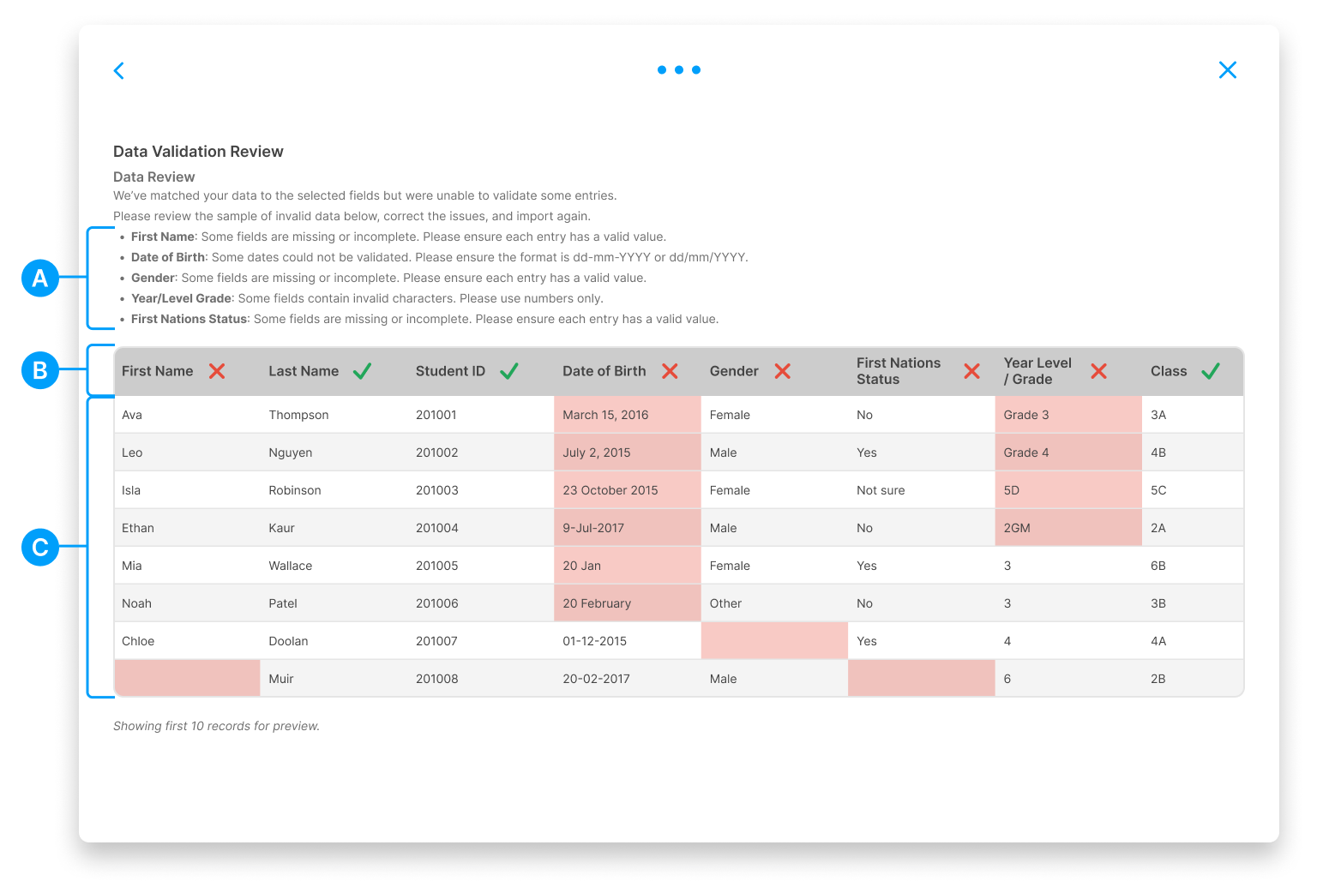Click the red X icon beside First Name
This screenshot has height=887, width=1317.
click(x=217, y=371)
